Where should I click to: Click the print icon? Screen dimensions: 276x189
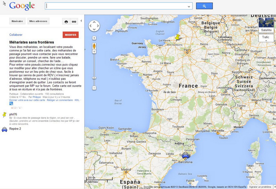coord(66,22)
